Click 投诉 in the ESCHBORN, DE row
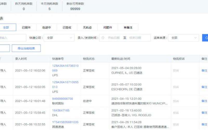Image resolution: width=208 pixels, height=130 pixels. (176, 87)
